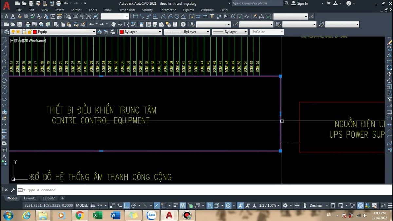Image resolution: width=393 pixels, height=221 pixels.
Task: Click the Diameter dimension icon
Action: point(177,16)
